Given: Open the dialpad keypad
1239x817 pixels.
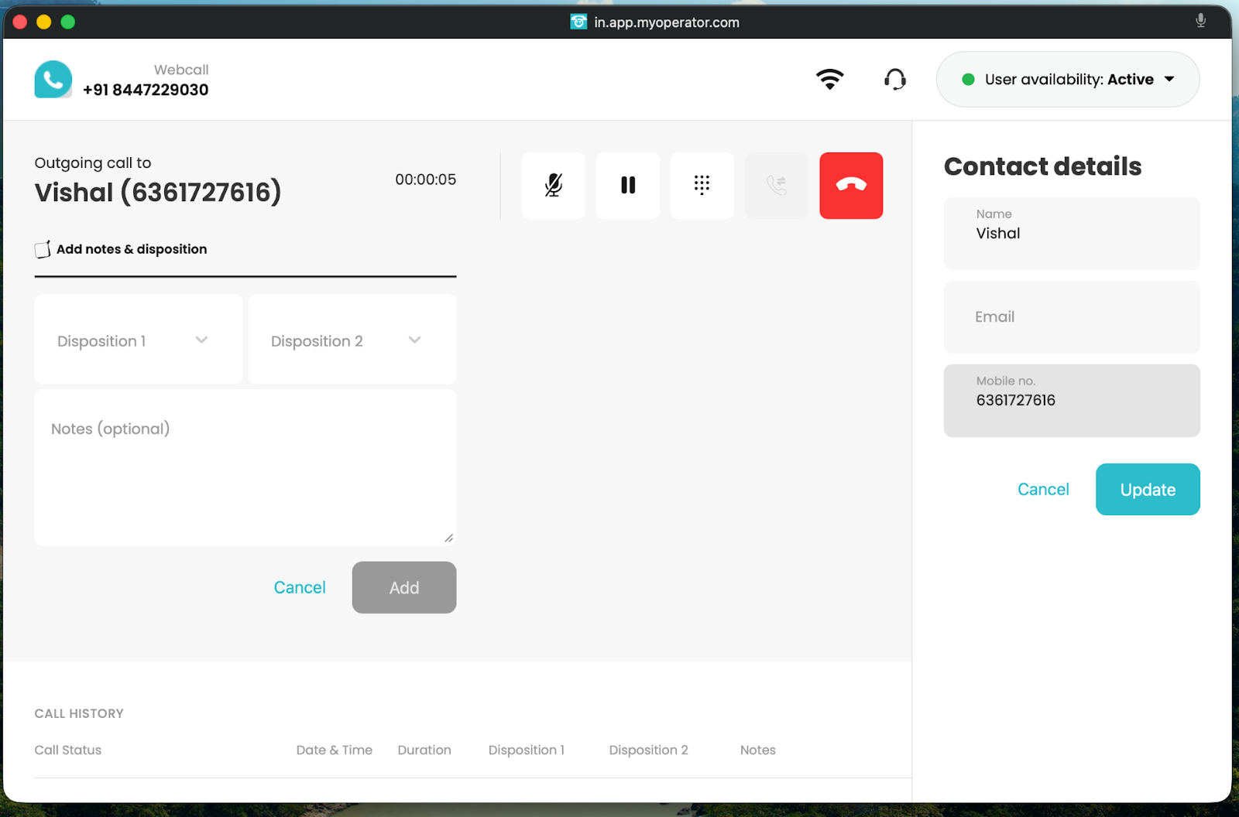Looking at the screenshot, I should point(702,186).
